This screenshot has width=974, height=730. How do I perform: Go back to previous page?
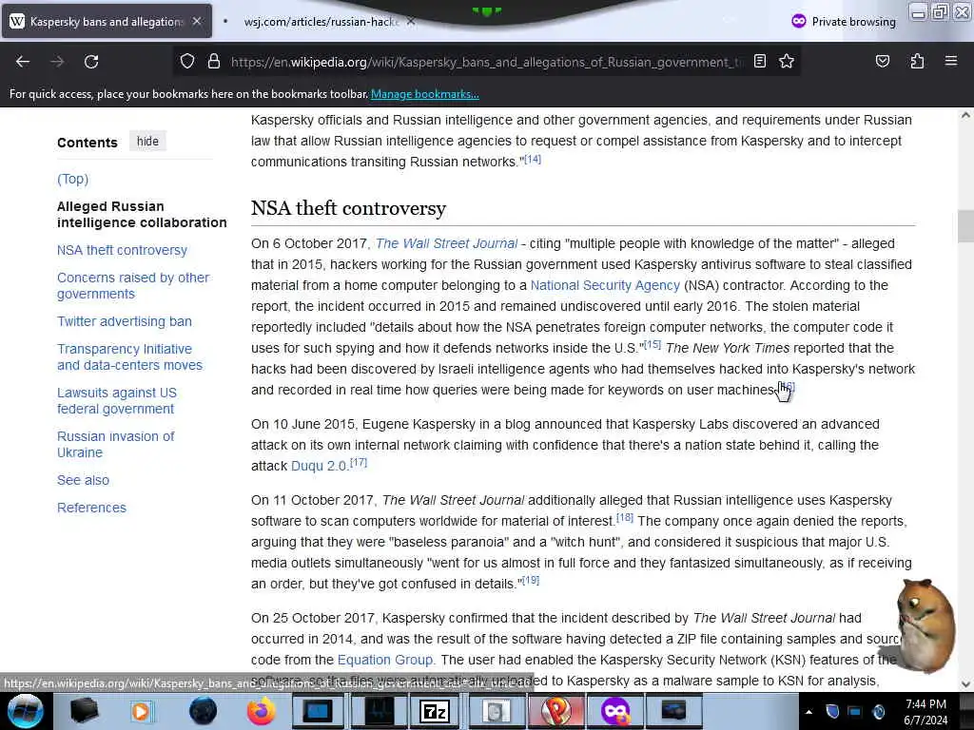click(23, 62)
